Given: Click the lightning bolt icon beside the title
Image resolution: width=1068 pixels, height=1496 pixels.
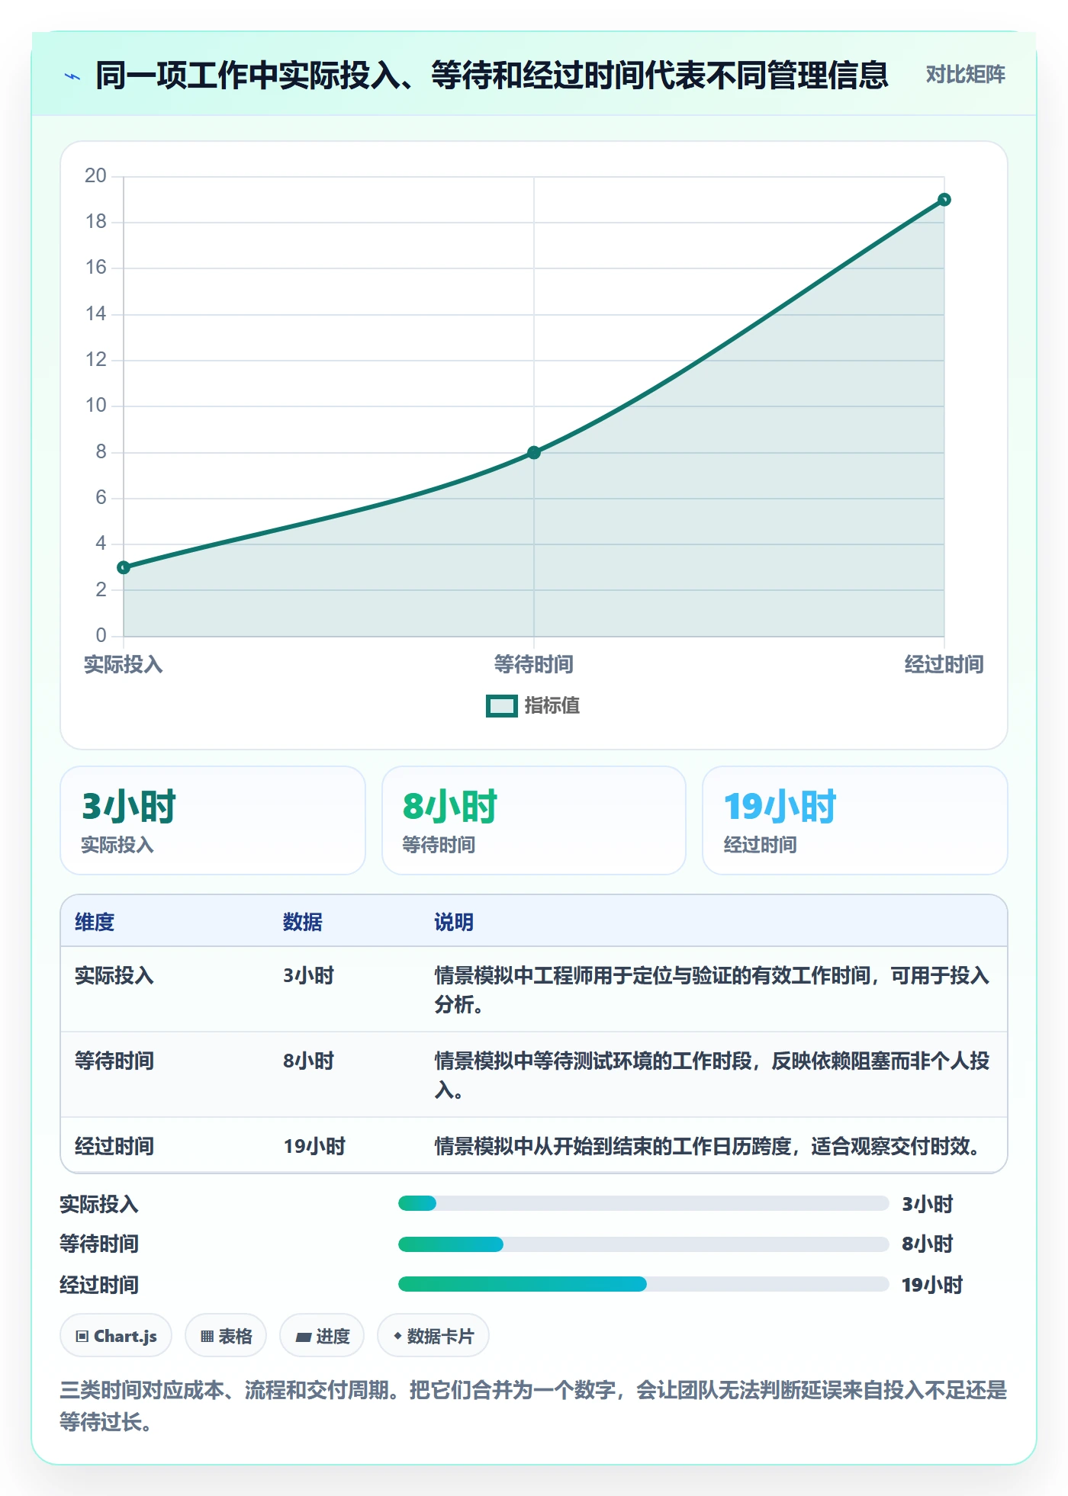Looking at the screenshot, I should 72,76.
